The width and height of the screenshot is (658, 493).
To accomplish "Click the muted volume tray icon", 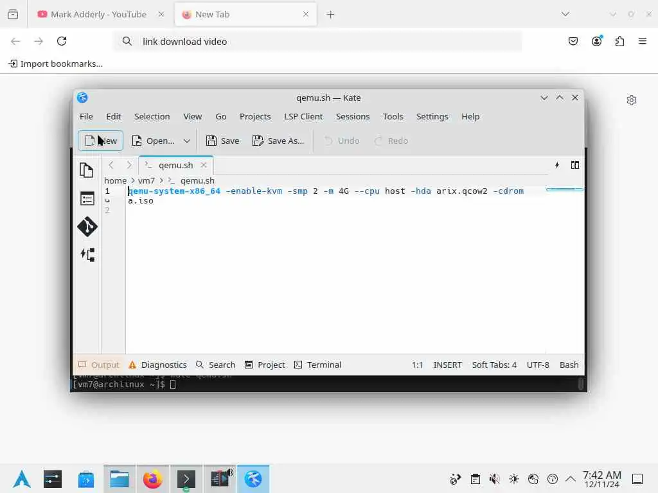I will tap(494, 479).
